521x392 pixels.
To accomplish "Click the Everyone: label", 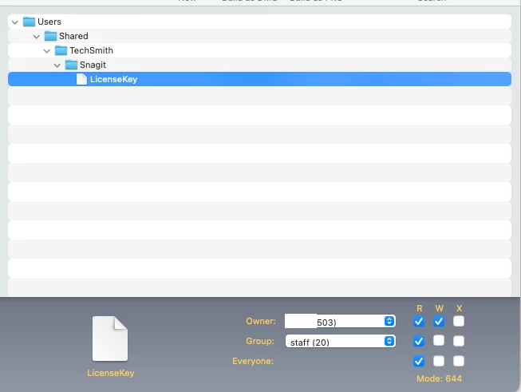I will 253,361.
